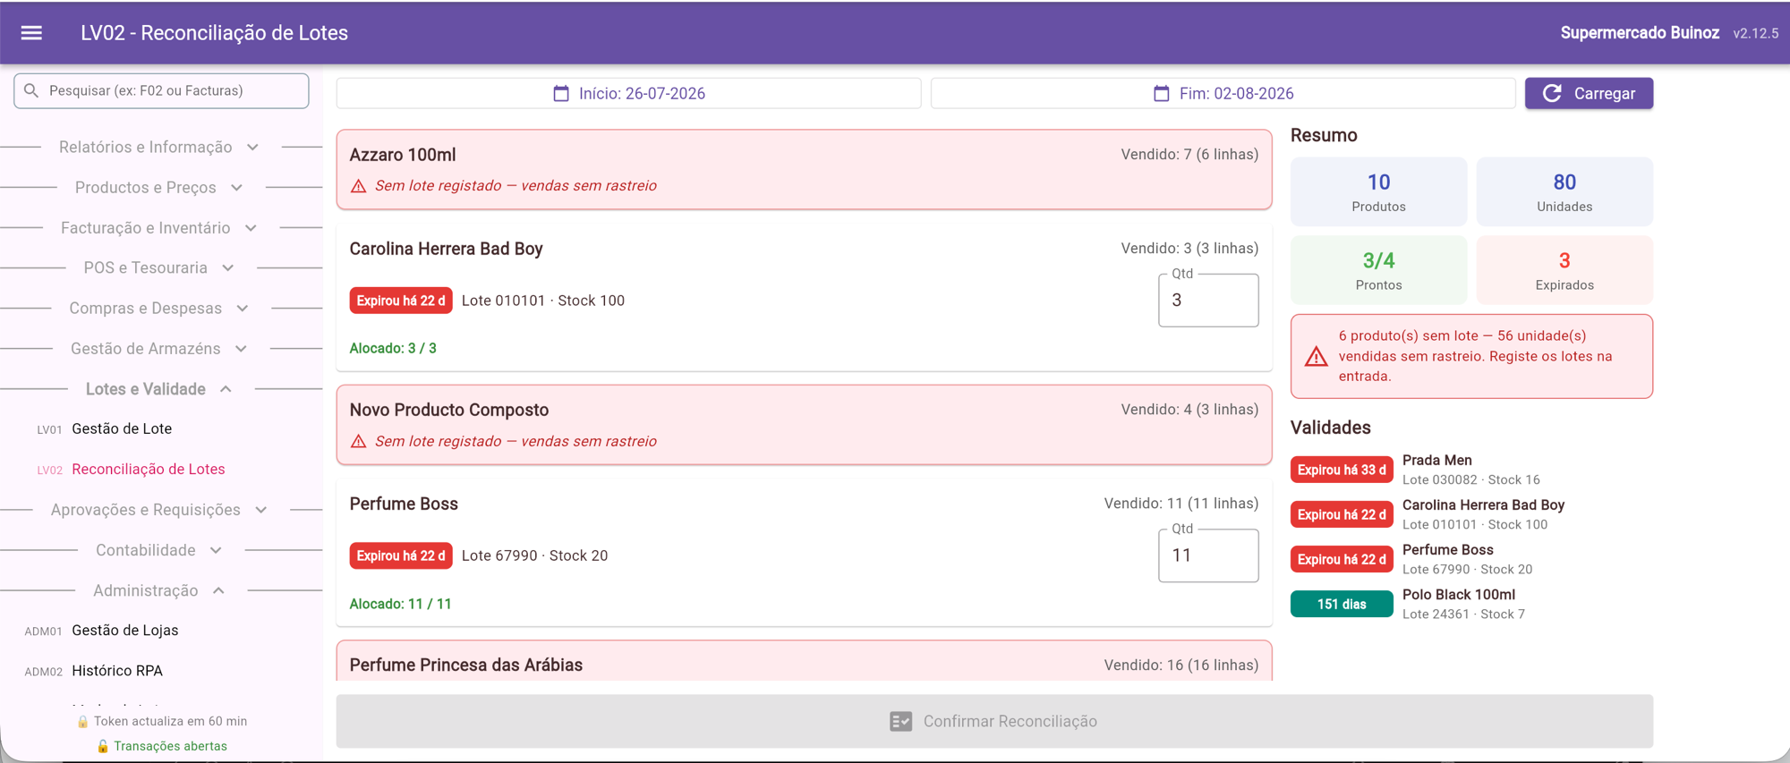Click the Carregar button
The width and height of the screenshot is (1790, 763).
(x=1589, y=93)
